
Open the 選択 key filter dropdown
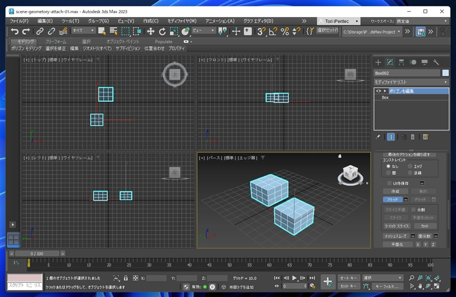382,278
